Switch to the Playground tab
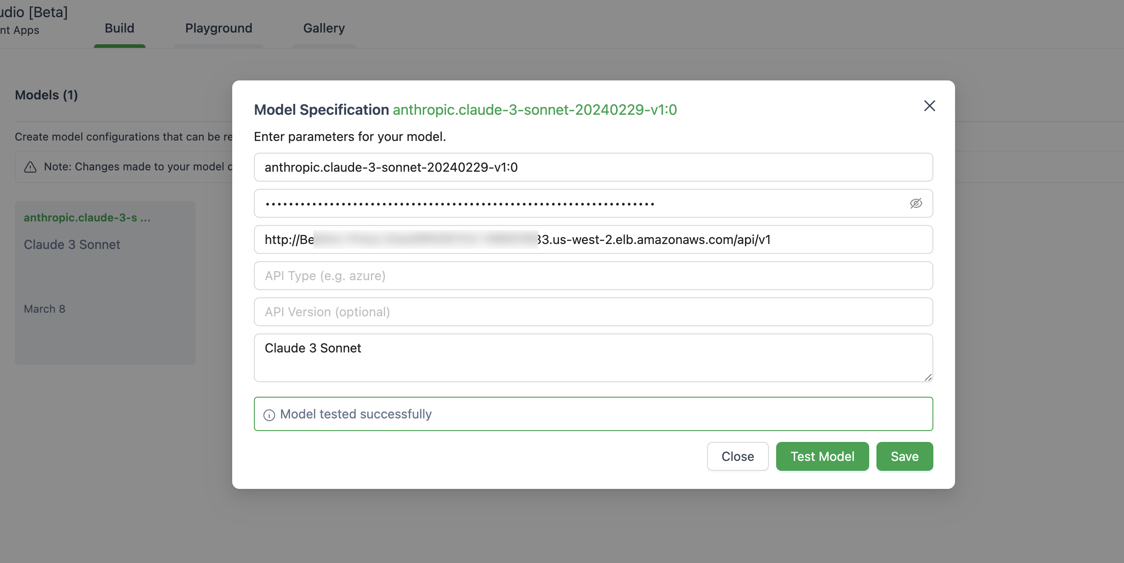This screenshot has width=1124, height=563. point(219,28)
